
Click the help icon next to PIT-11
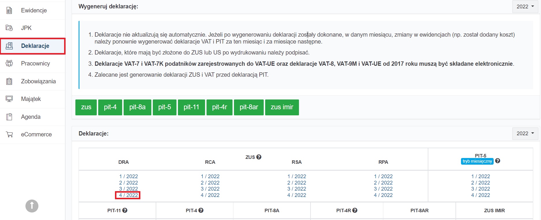pos(125,210)
